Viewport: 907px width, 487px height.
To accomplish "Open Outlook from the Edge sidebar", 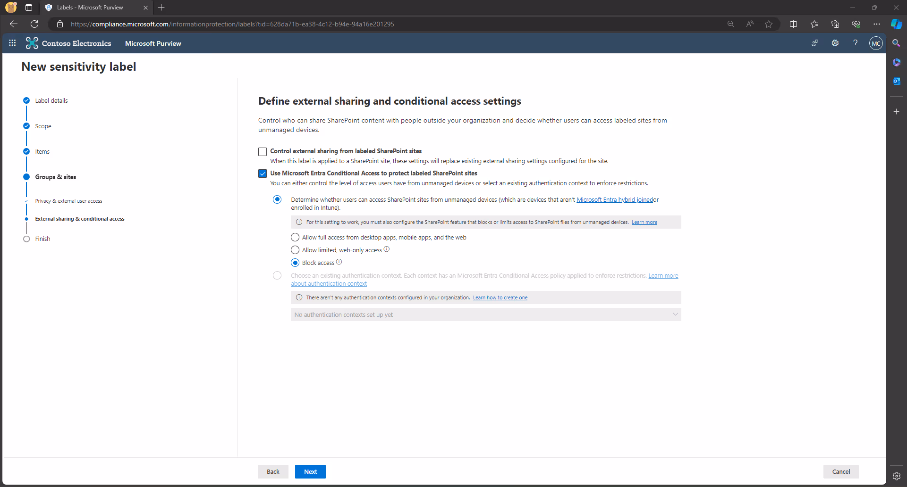I will [x=896, y=81].
